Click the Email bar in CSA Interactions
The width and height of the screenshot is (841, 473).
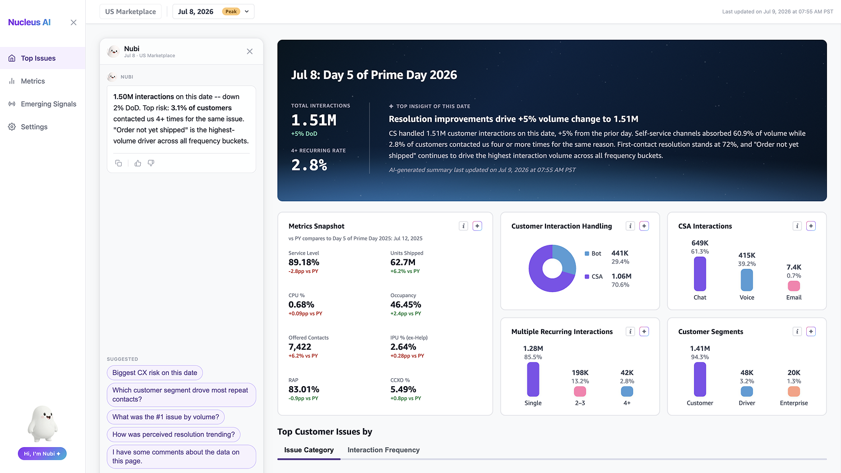tap(794, 286)
